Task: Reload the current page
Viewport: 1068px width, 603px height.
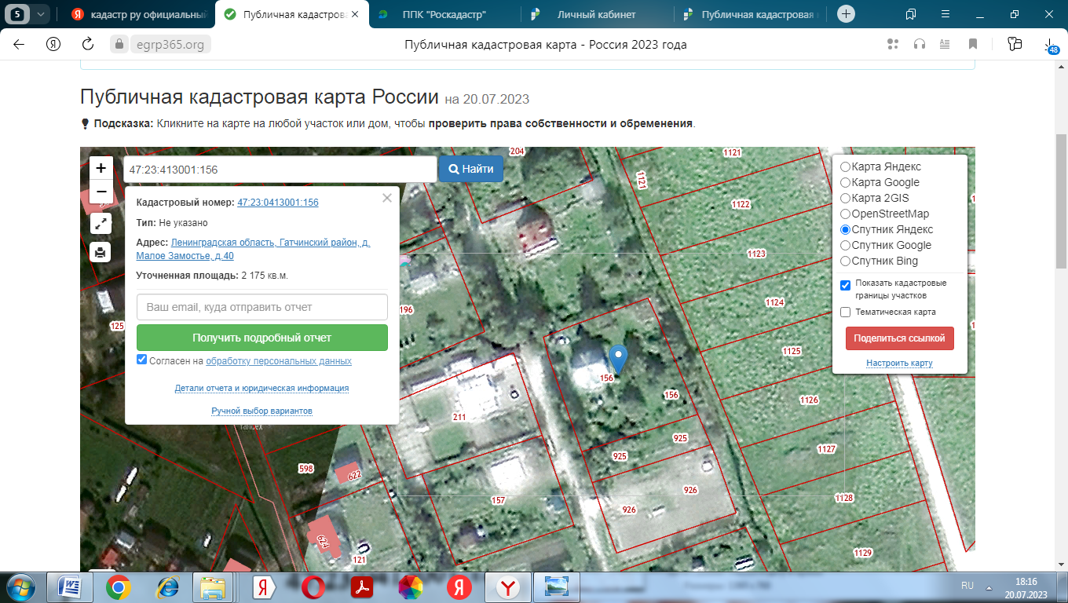Action: [x=88, y=45]
